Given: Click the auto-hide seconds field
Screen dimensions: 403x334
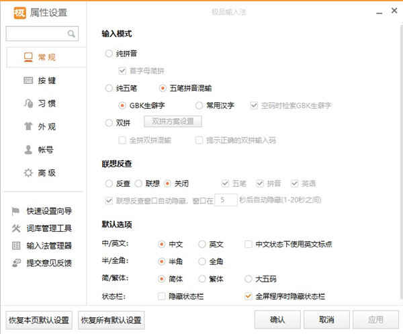Looking at the screenshot, I should point(226,200).
